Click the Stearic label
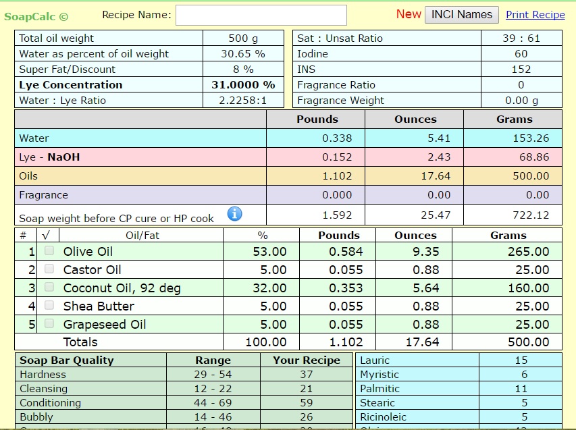Viewport: 576px width, 430px height. [377, 403]
